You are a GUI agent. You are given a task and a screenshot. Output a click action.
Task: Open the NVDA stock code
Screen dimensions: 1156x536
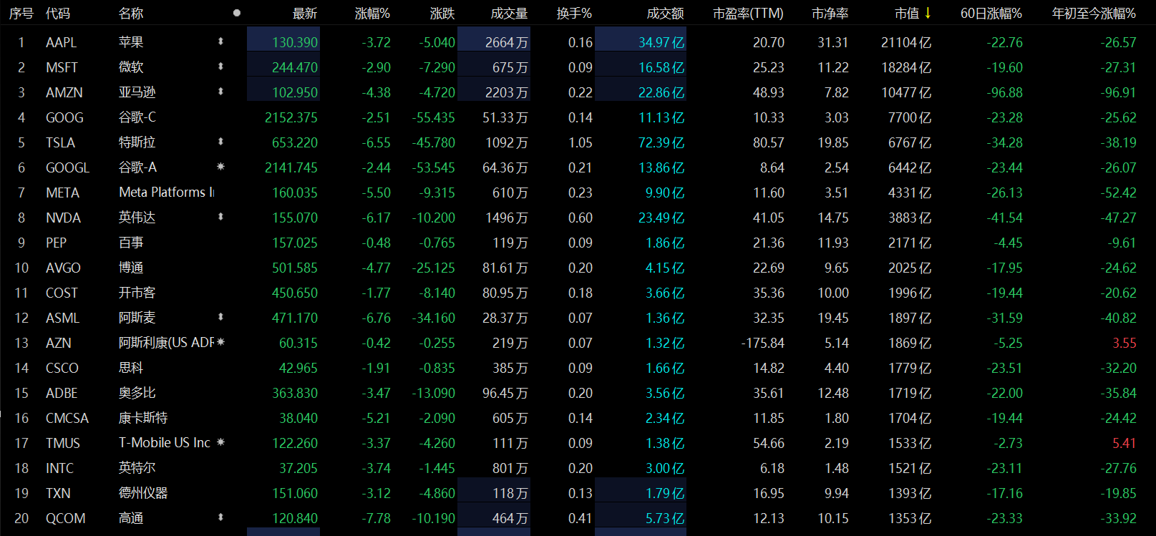(63, 218)
